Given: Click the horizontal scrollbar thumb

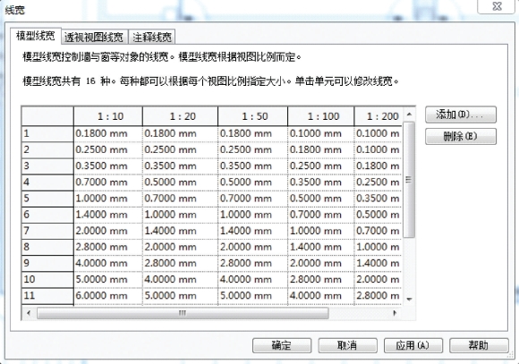Looking at the screenshot, I should 183,313.
